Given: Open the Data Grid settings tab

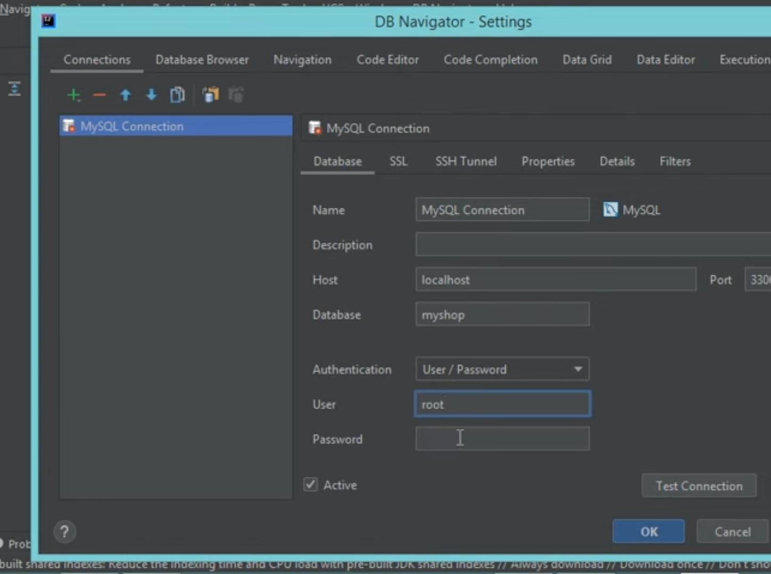Looking at the screenshot, I should [587, 60].
